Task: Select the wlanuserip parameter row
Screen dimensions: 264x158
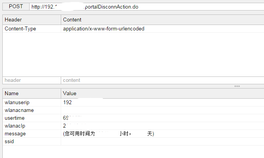Action: tap(133, 102)
